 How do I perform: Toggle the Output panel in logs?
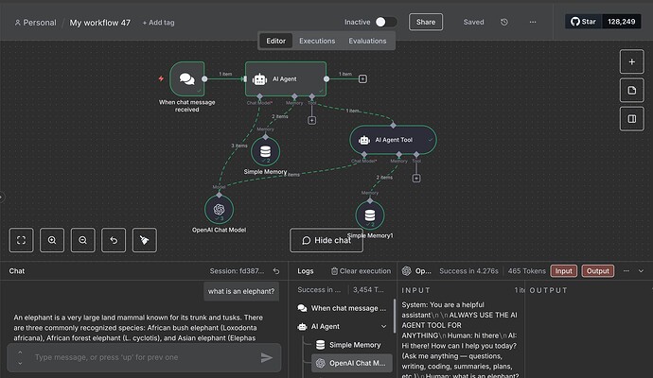coord(597,271)
